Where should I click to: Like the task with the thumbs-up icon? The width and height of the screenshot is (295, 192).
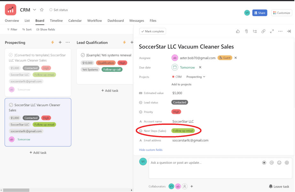(x=238, y=31)
